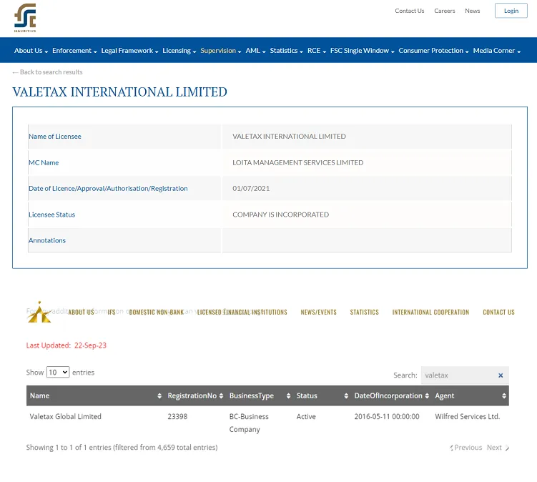Click the FSC Mauritius logo

[x=25, y=18]
